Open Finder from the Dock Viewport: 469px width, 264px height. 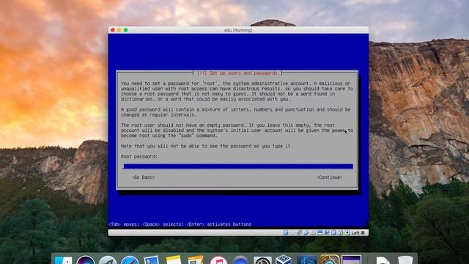pyautogui.click(x=64, y=260)
